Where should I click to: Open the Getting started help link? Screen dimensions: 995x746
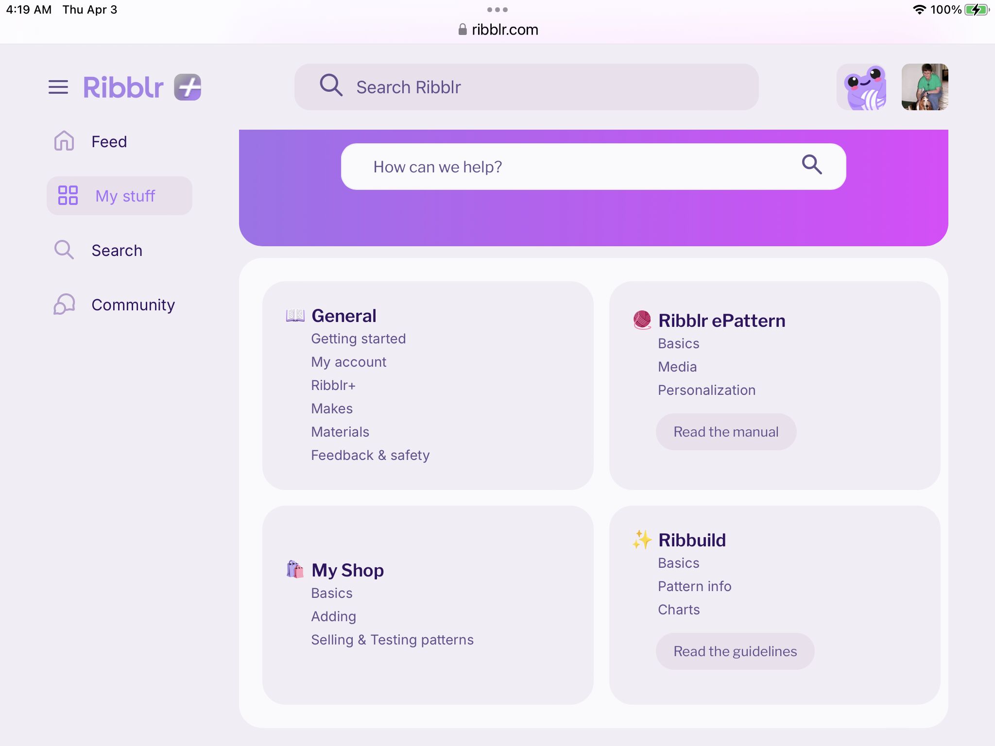click(358, 339)
